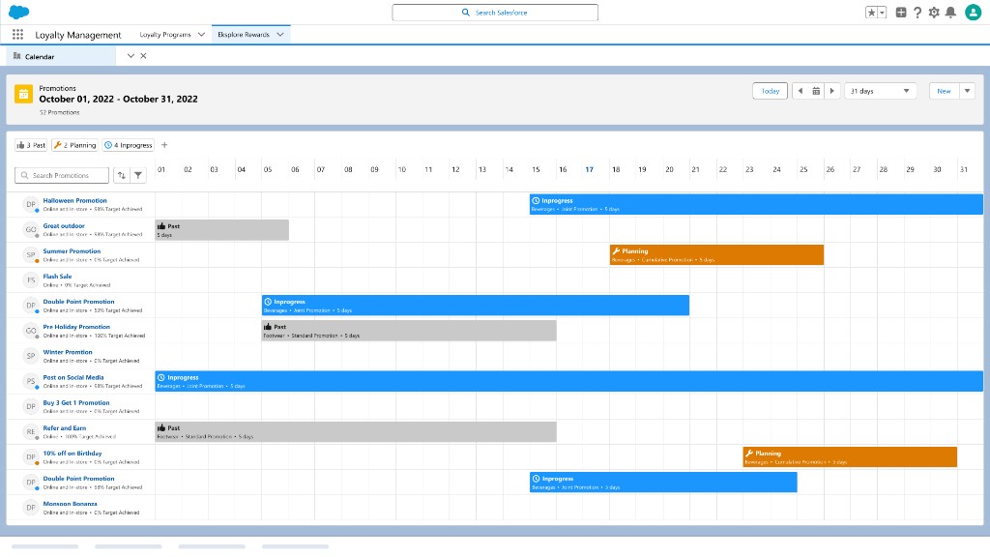
Task: Open the Post on Social Media link
Action: (73, 378)
